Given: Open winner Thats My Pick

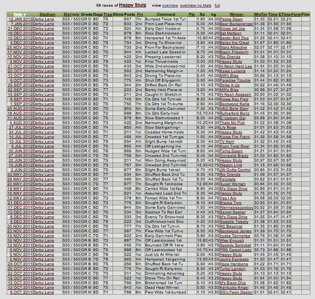Looking at the screenshot, I should 233,123.
